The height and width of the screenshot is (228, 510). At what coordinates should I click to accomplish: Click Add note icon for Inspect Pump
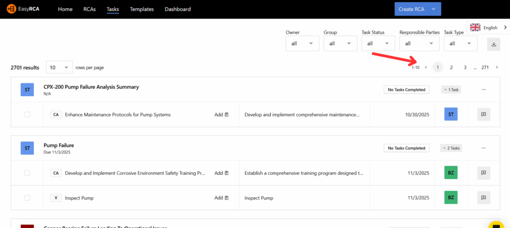[222, 198]
